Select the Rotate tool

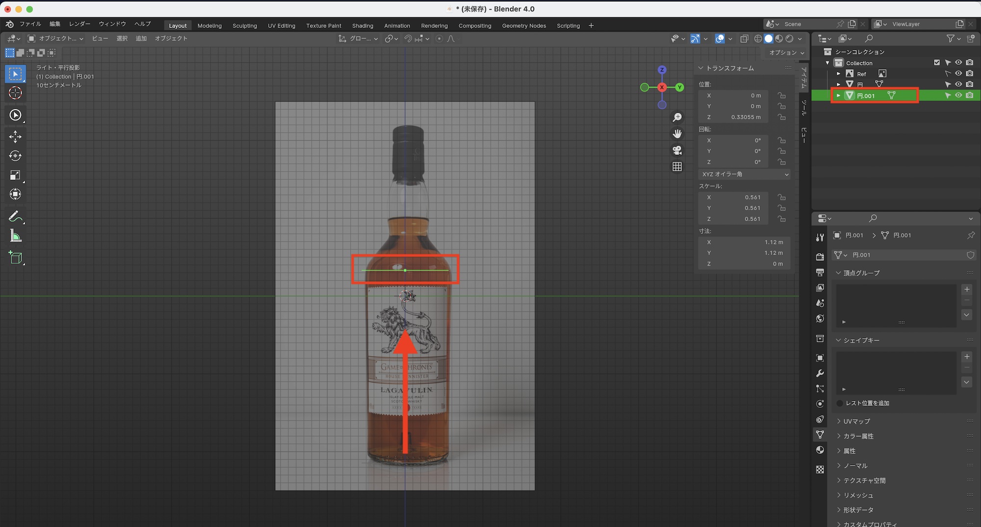click(x=15, y=156)
